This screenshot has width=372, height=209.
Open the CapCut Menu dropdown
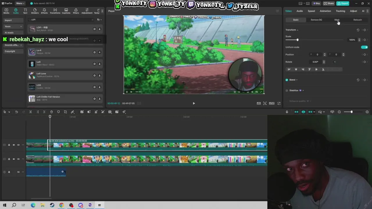[x=20, y=3]
